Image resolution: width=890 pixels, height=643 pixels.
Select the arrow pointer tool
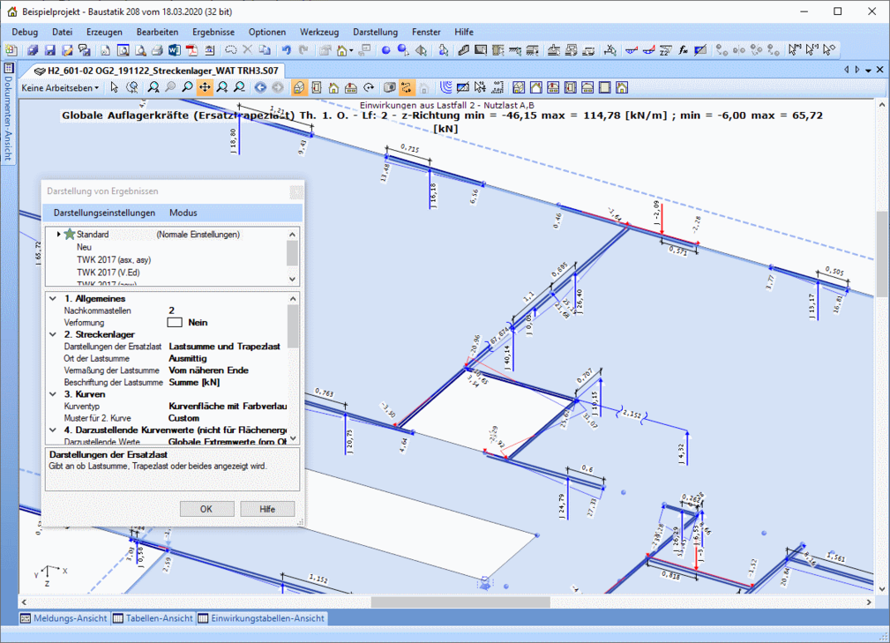pos(115,87)
